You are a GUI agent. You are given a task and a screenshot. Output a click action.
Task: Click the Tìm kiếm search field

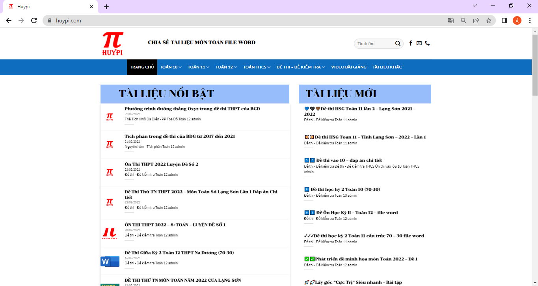coord(374,44)
